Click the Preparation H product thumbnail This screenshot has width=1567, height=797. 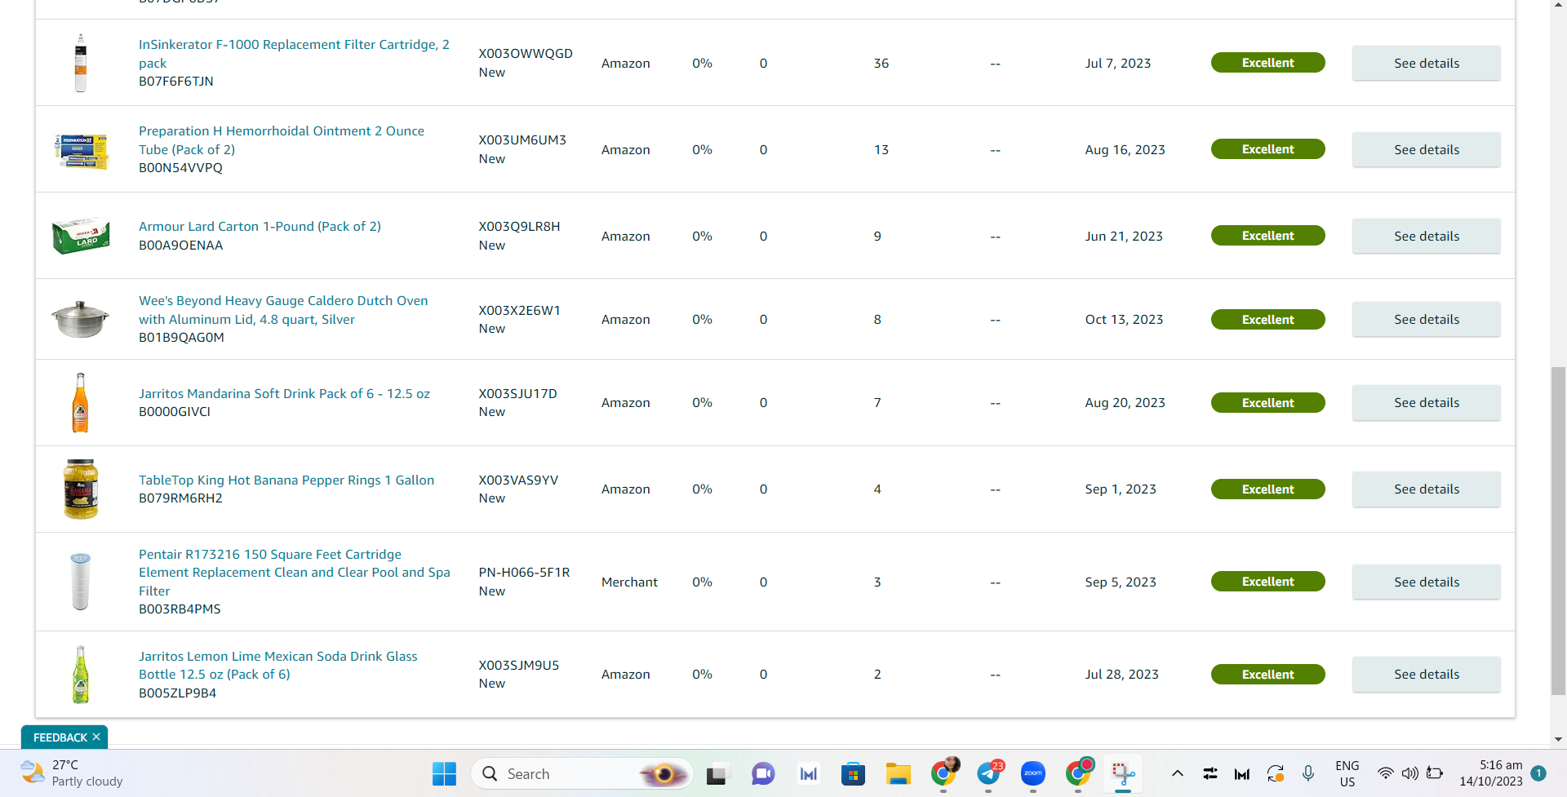click(x=80, y=151)
